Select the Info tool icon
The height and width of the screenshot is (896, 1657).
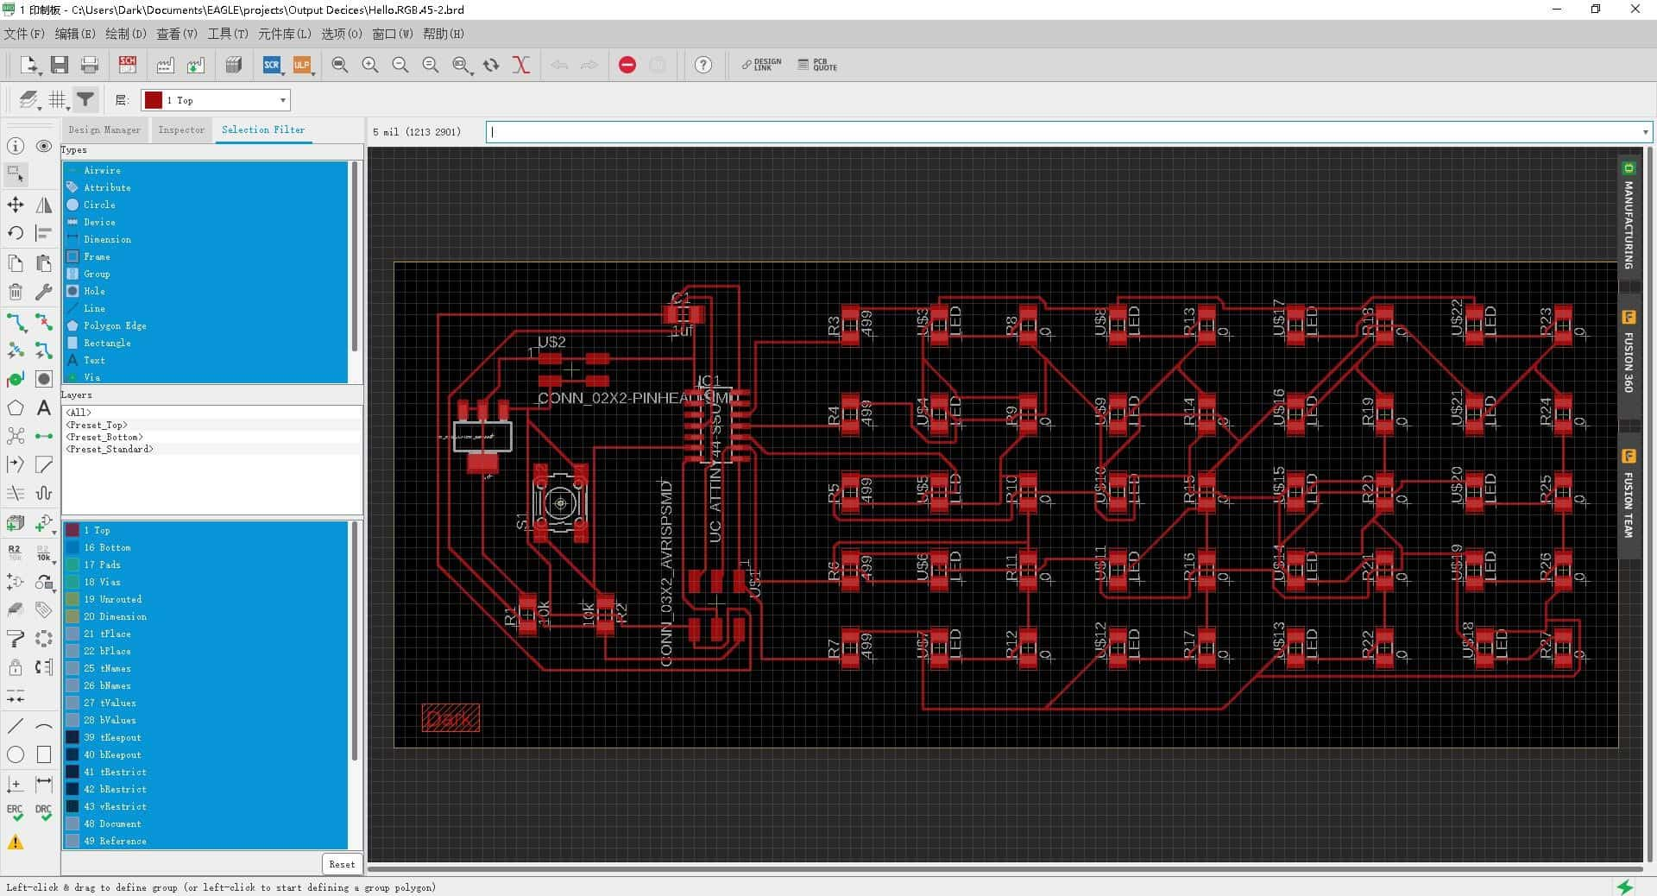16,146
